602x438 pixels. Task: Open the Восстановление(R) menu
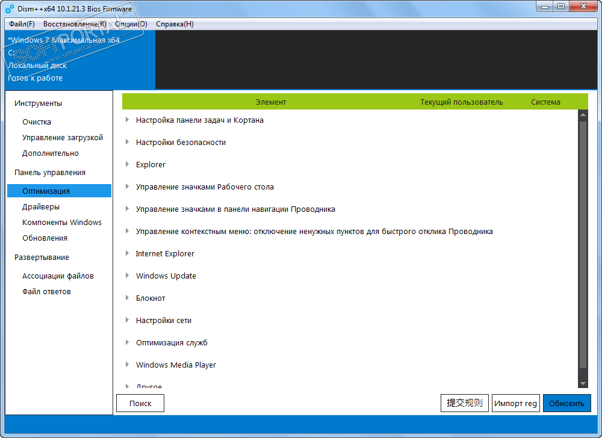pyautogui.click(x=75, y=24)
